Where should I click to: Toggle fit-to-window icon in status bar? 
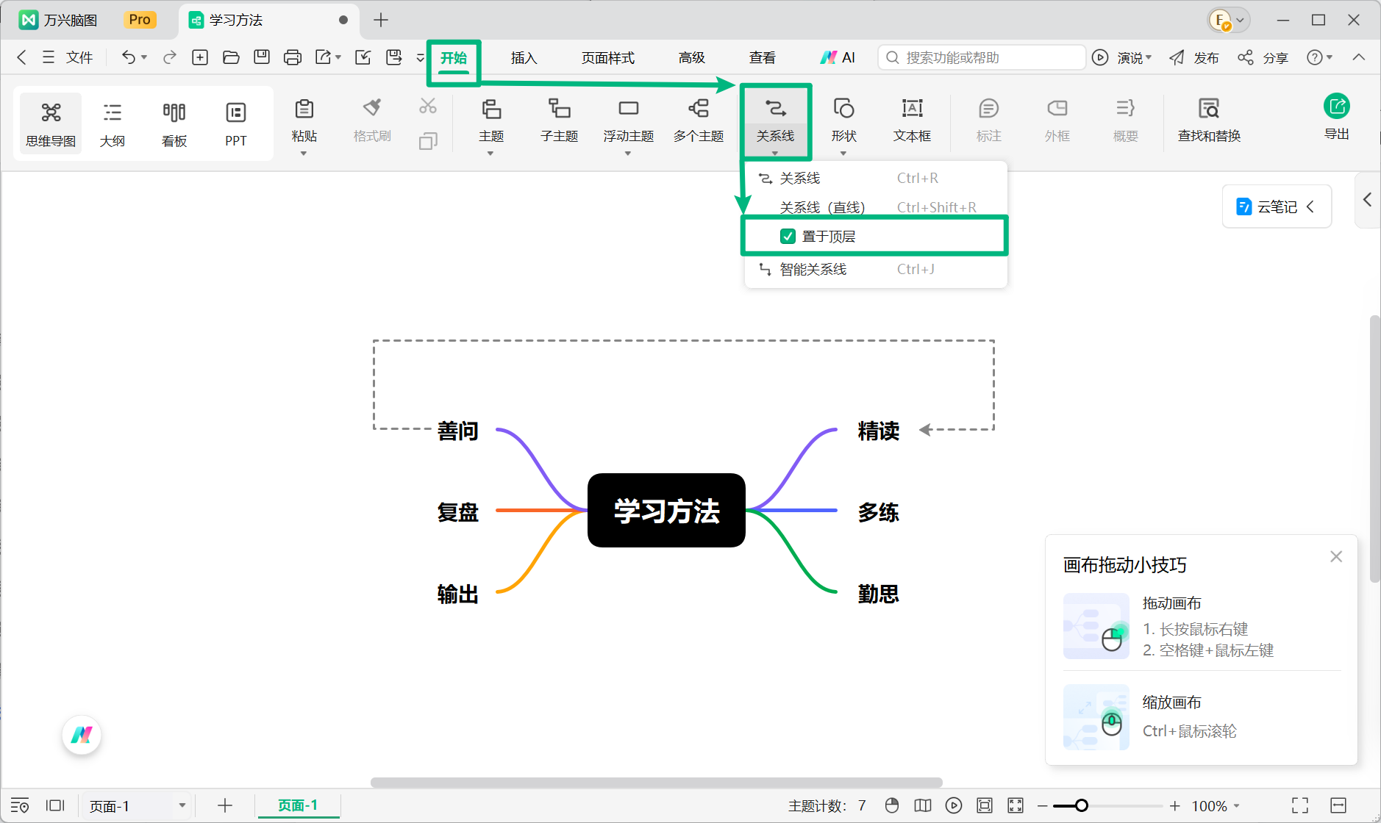click(985, 805)
